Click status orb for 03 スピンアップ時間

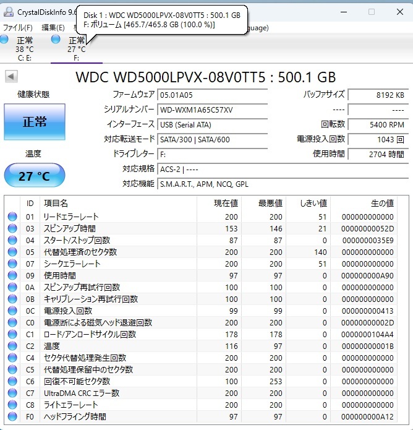12,228
